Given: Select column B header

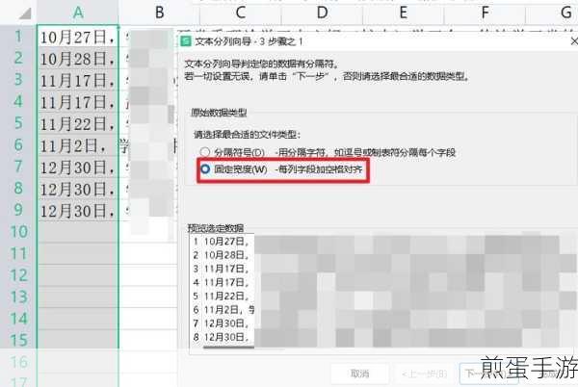Looking at the screenshot, I should (159, 13).
